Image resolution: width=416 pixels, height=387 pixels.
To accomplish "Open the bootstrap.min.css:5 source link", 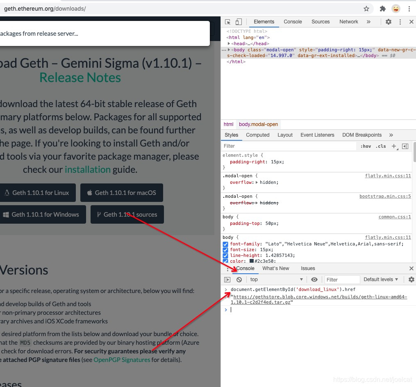I will 385,196.
